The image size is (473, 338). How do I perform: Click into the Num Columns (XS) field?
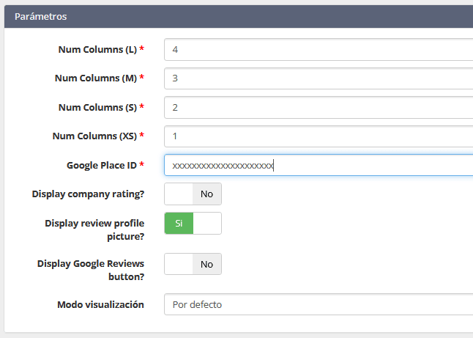click(319, 136)
